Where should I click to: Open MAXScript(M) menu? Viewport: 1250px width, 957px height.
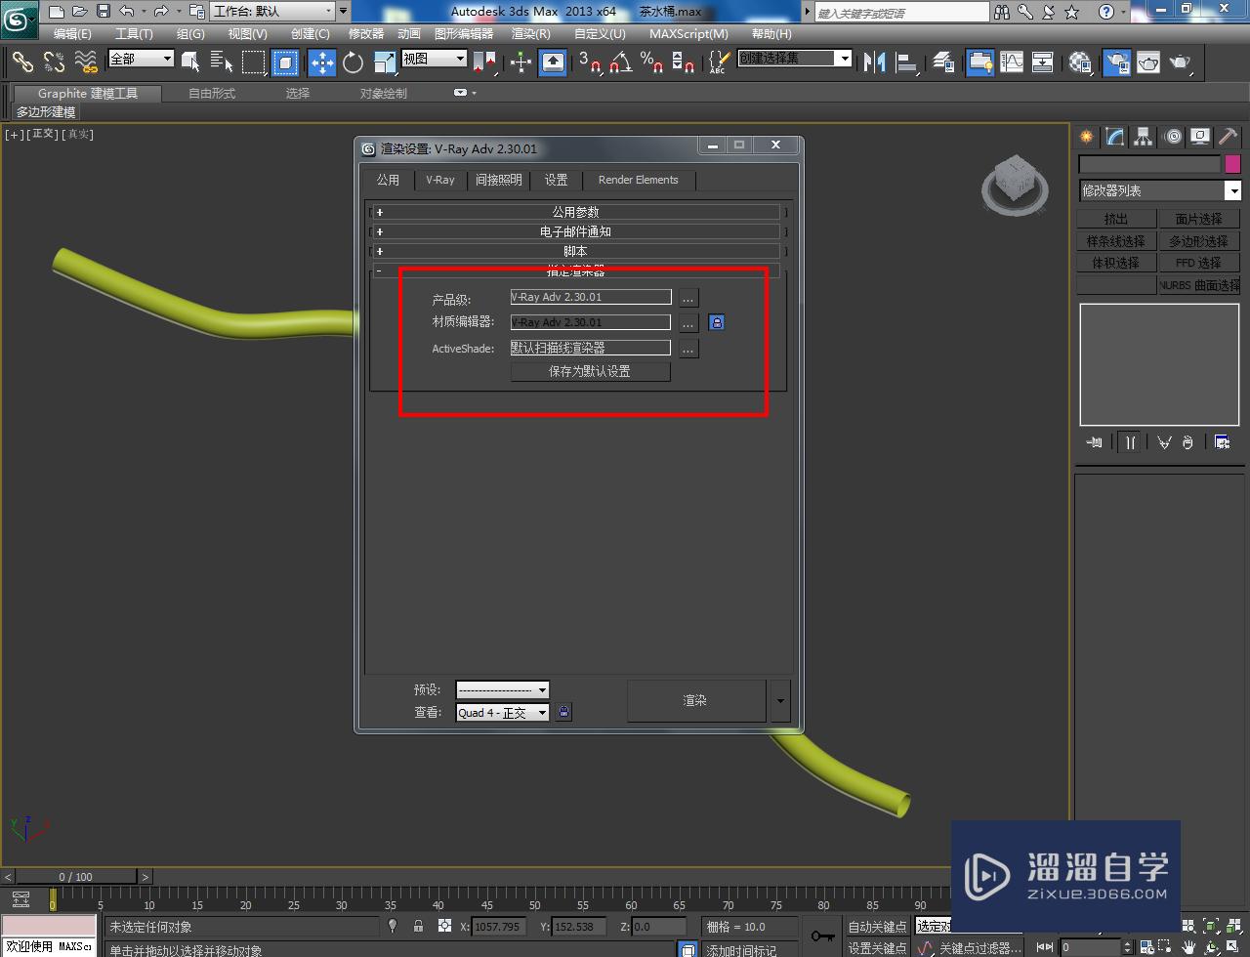(688, 33)
